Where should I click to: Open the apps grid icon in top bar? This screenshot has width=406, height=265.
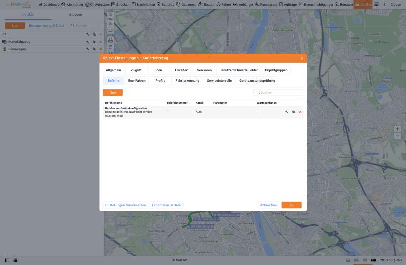tap(376, 4)
